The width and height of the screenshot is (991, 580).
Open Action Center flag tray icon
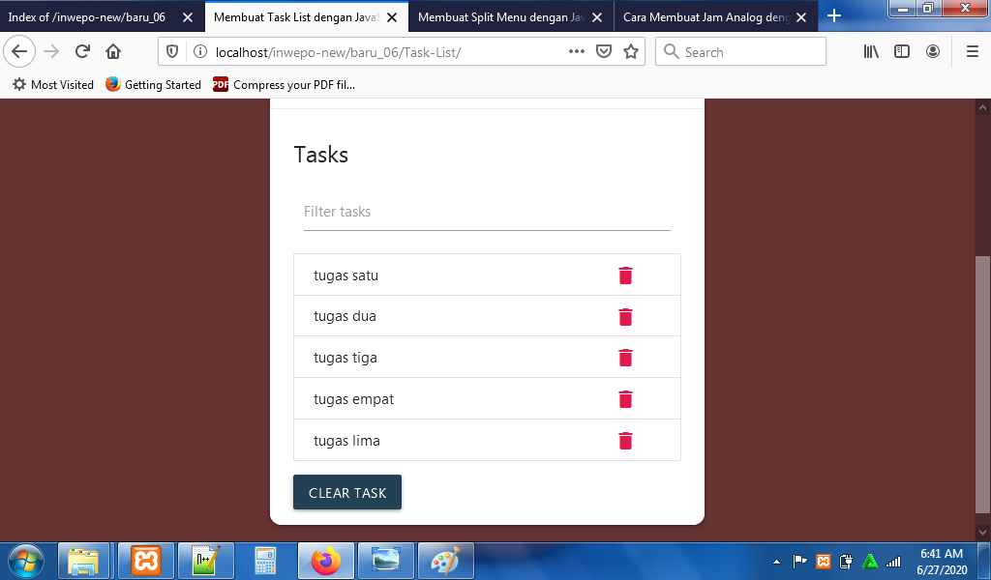800,561
